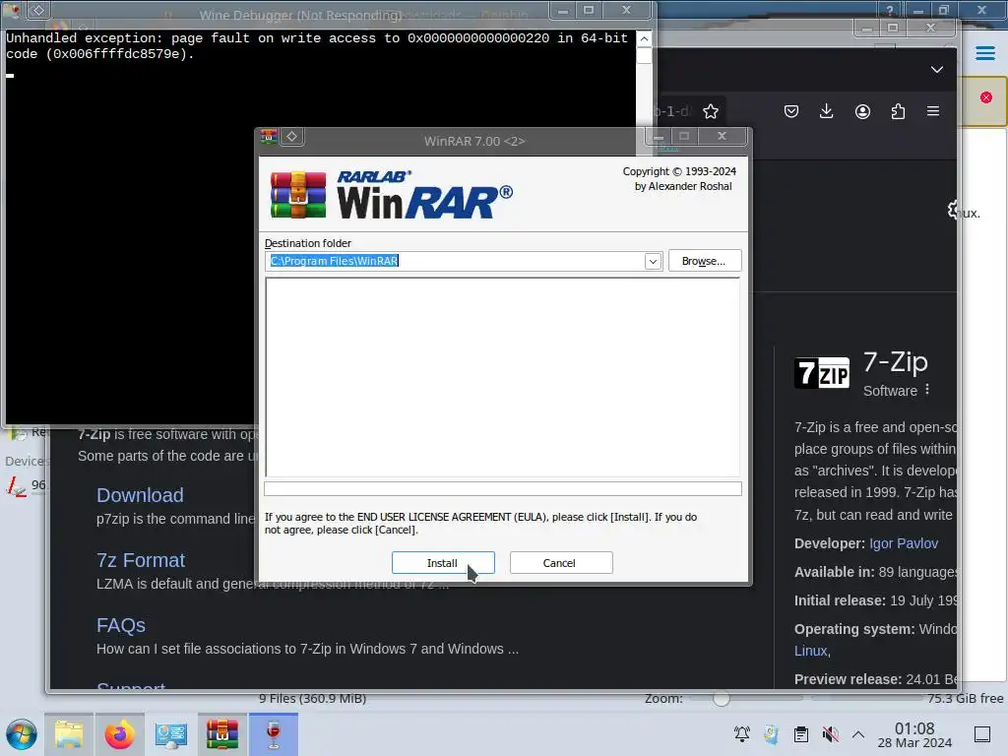The height and width of the screenshot is (756, 1008).
Task: Click Cancel in WinRAR installer
Action: [560, 562]
